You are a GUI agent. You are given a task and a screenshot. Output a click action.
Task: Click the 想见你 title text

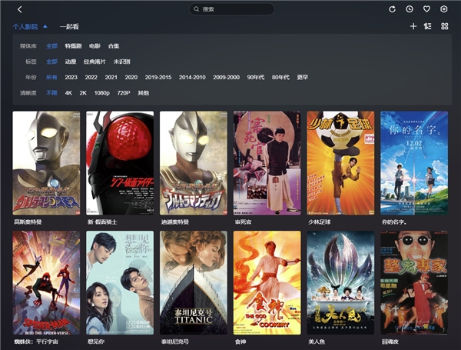pos(96,342)
